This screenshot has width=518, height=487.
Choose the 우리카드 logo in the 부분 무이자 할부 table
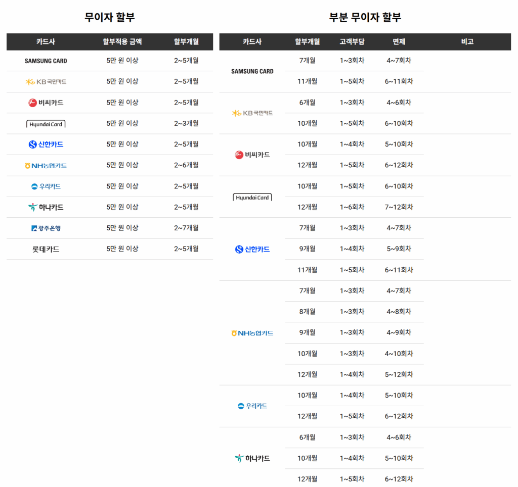252,406
